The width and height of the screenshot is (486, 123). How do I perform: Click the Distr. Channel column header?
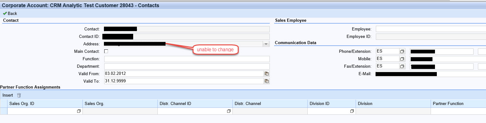pyautogui.click(x=270, y=104)
